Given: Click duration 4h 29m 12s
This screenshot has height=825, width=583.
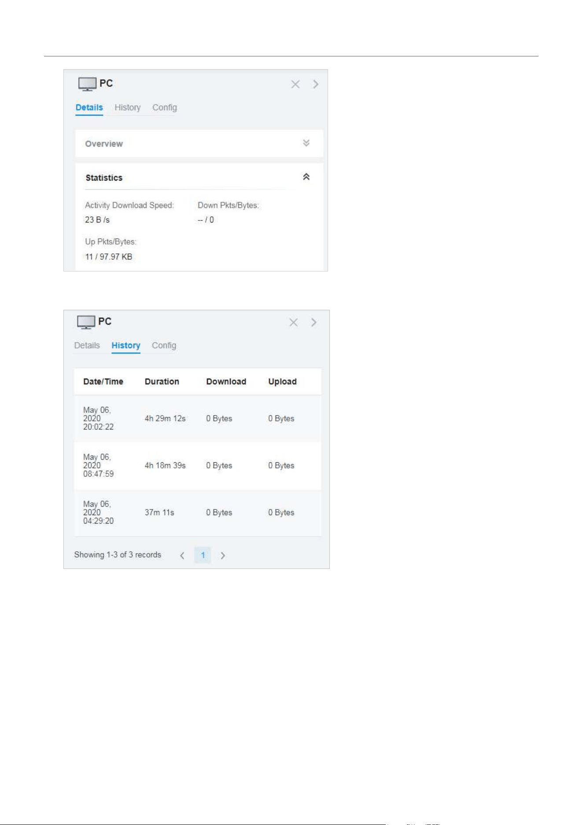Looking at the screenshot, I should 165,418.
